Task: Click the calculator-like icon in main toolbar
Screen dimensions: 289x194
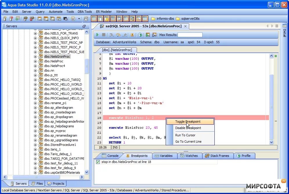Action: click(86, 19)
